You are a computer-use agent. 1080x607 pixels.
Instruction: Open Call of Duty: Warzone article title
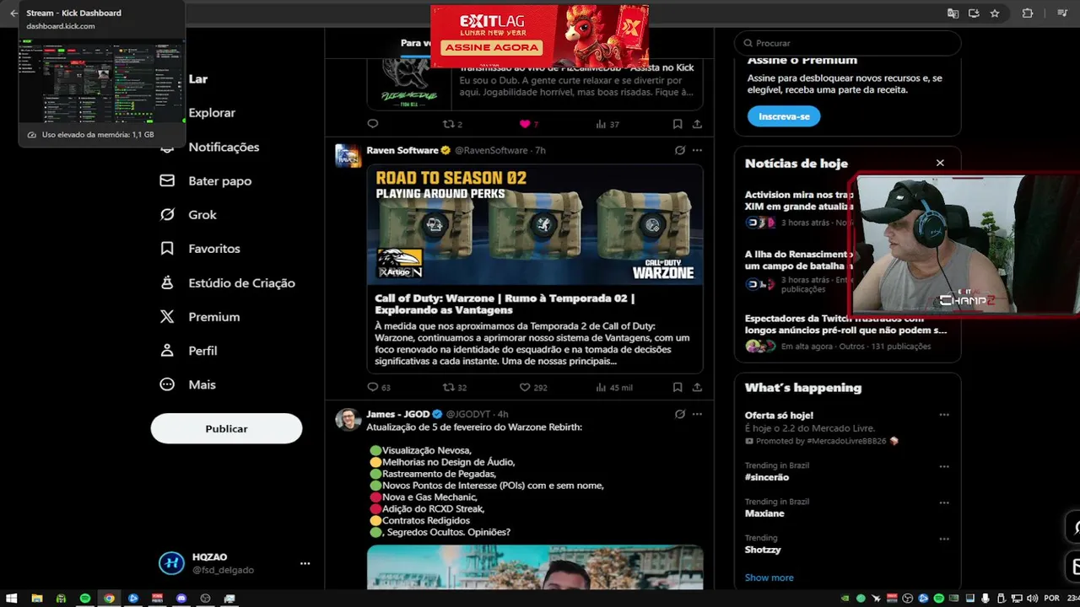tap(505, 303)
